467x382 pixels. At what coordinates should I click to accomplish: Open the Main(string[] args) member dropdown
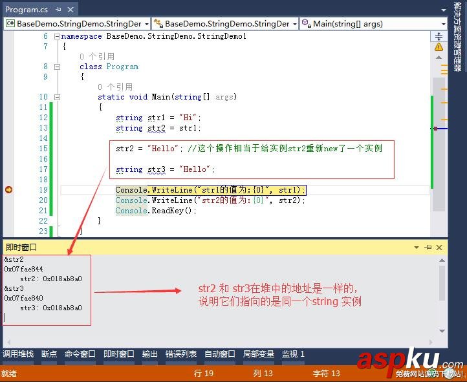click(373, 24)
